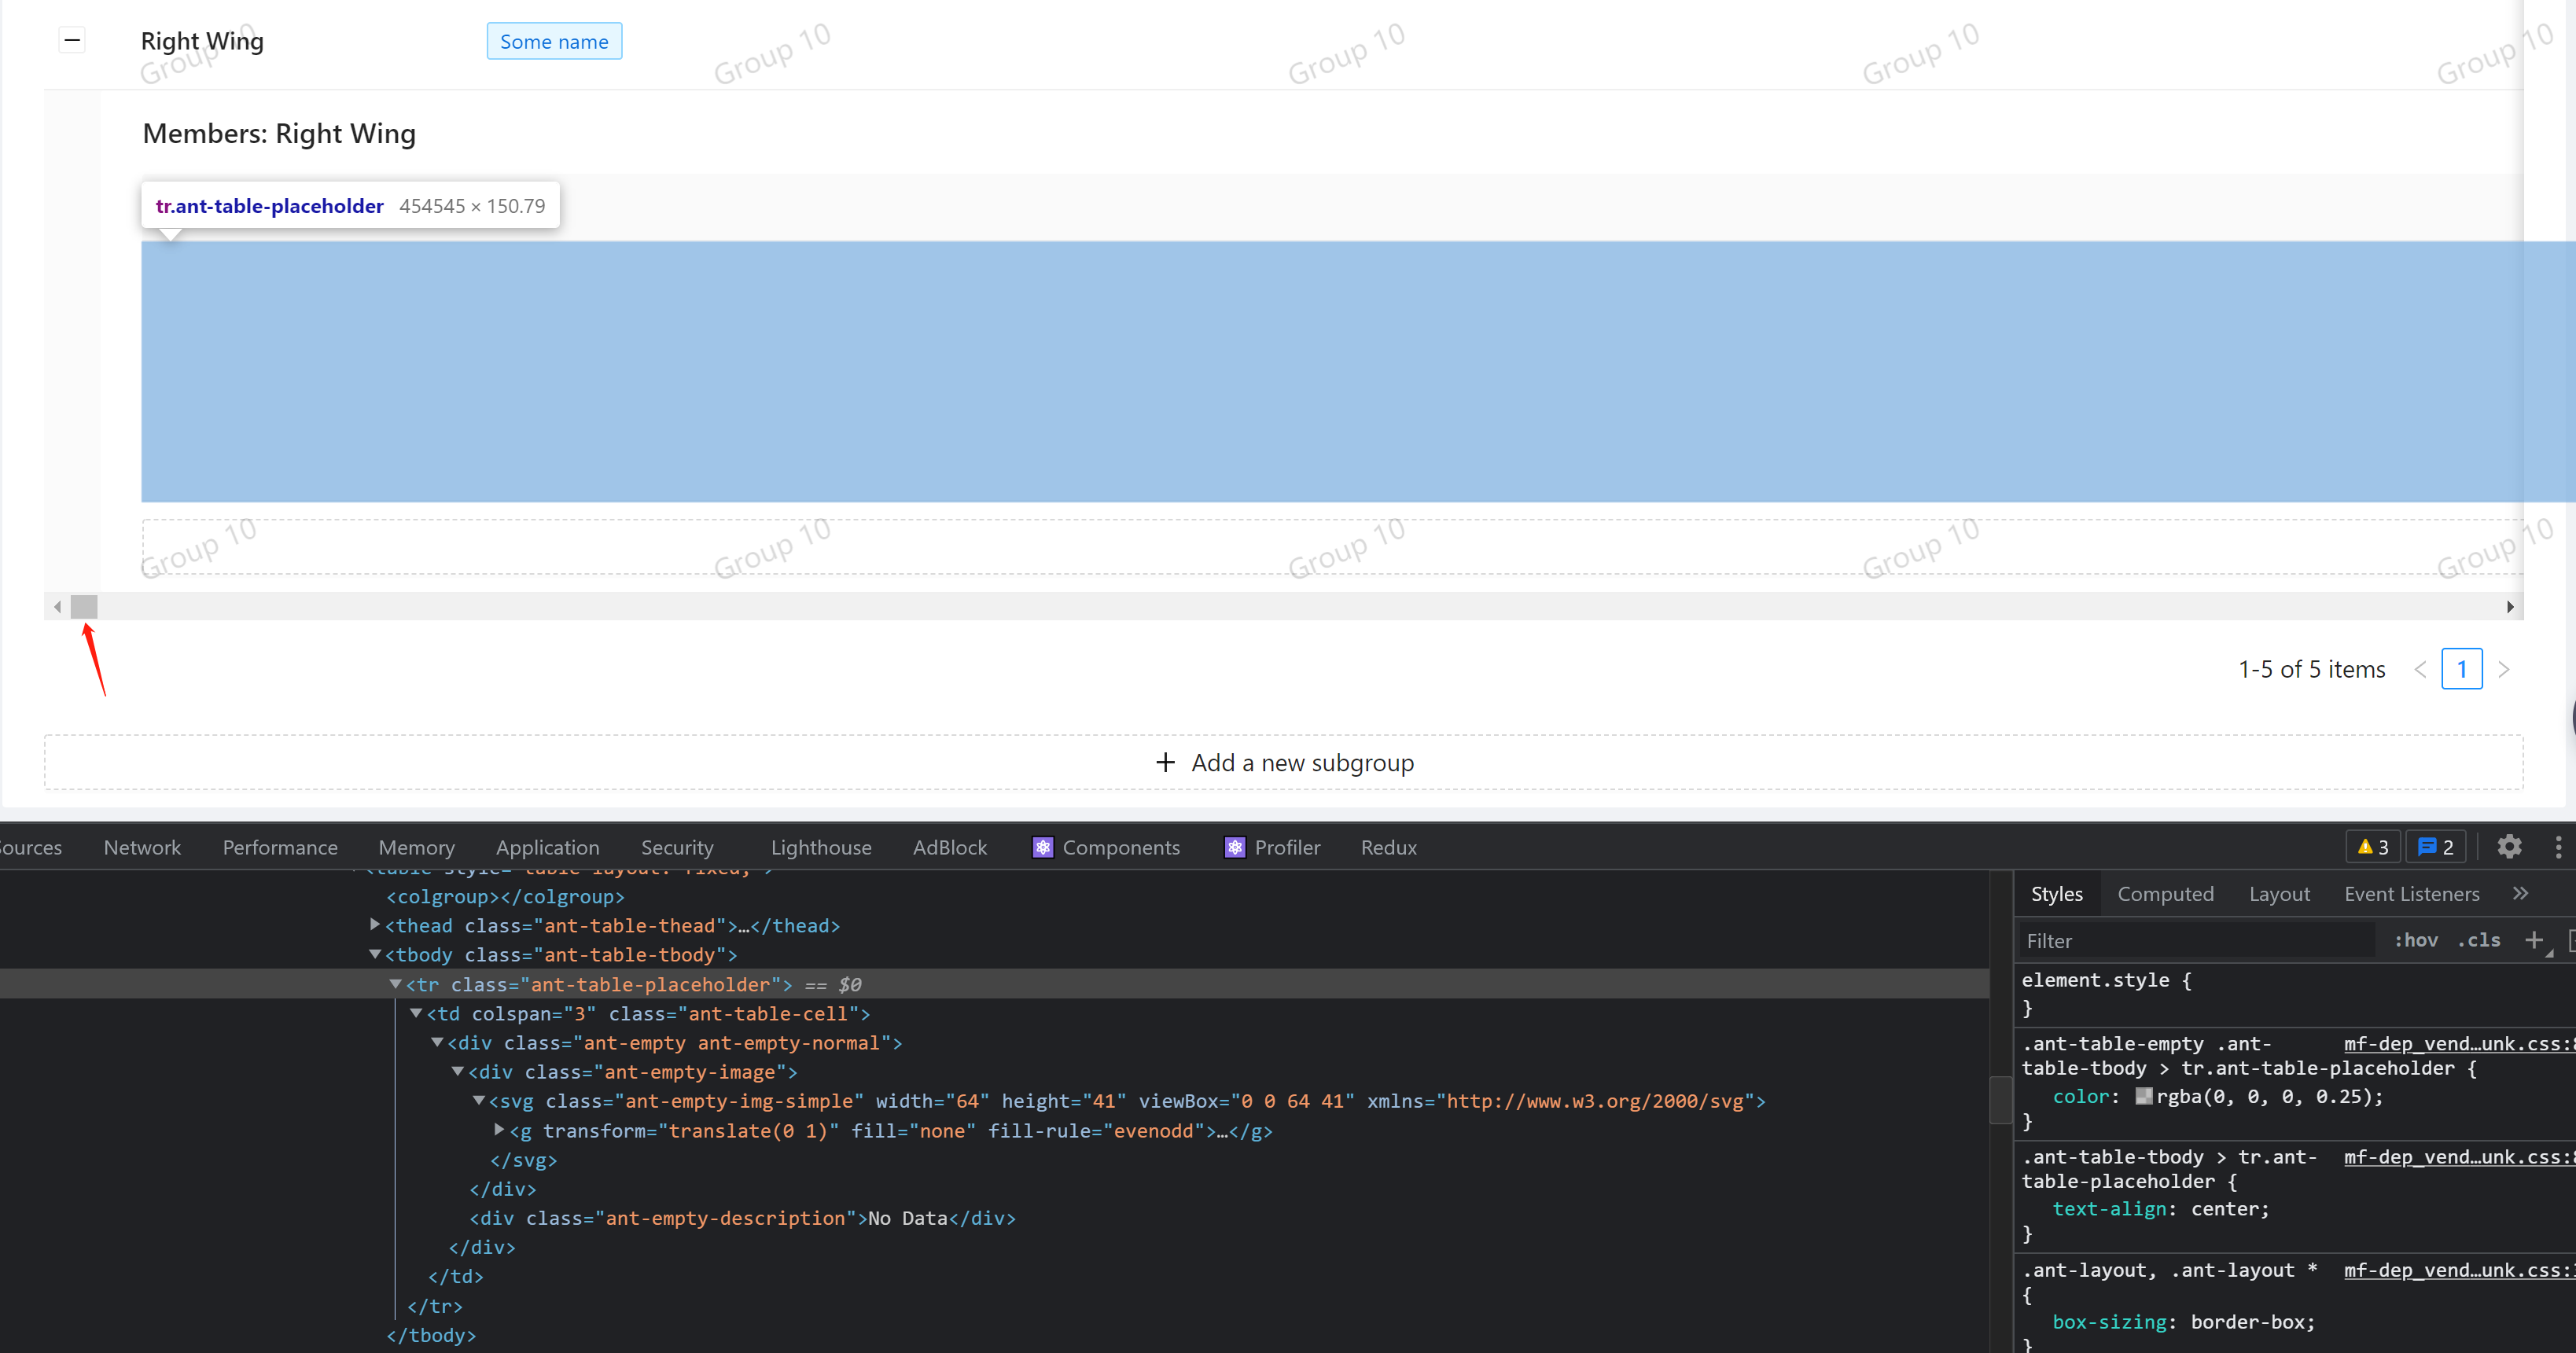This screenshot has height=1353, width=2576.
Task: Expand the g transform node
Action: 499,1130
